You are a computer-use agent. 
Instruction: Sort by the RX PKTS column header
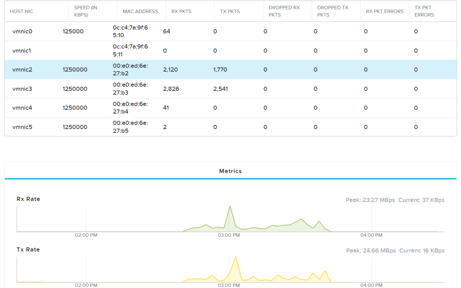[181, 11]
